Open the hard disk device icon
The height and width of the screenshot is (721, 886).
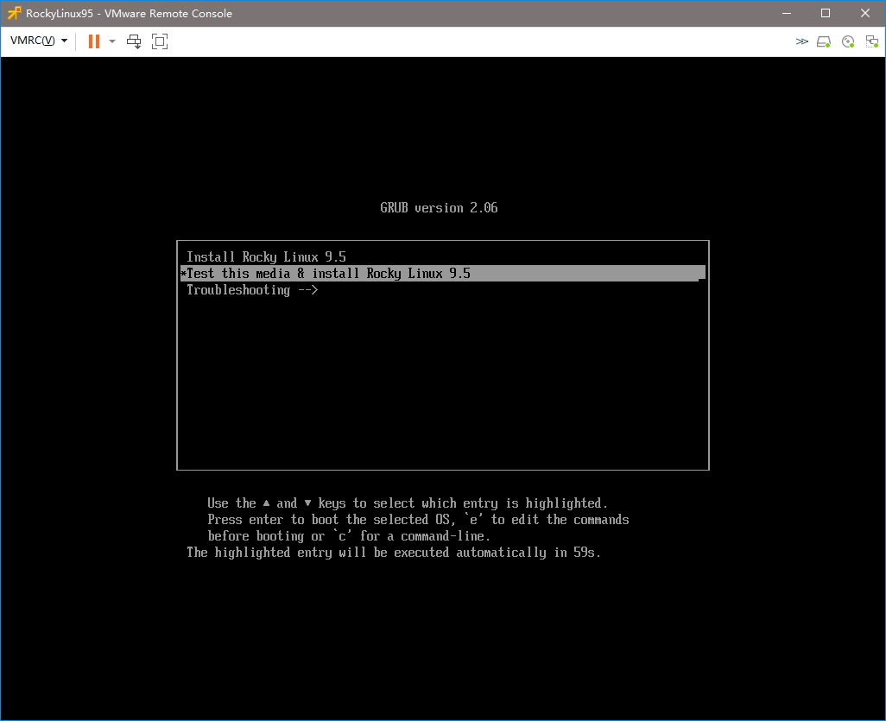[824, 41]
